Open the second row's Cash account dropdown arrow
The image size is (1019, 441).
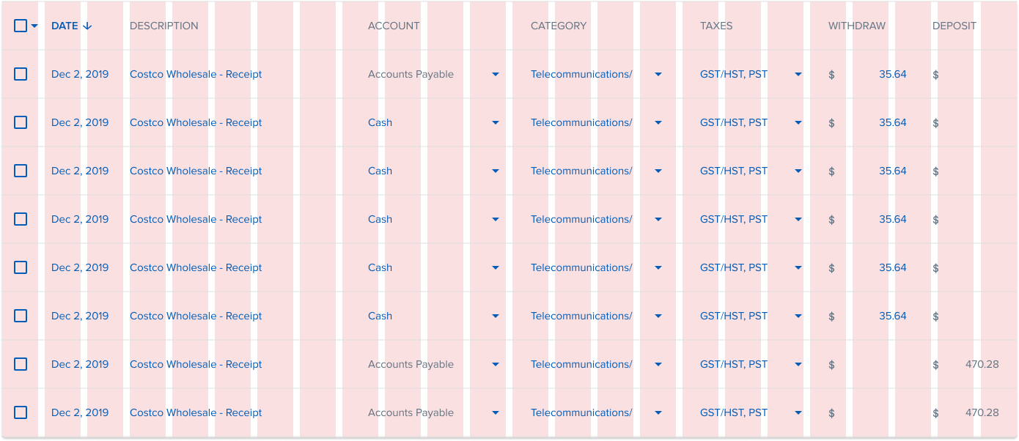[496, 122]
